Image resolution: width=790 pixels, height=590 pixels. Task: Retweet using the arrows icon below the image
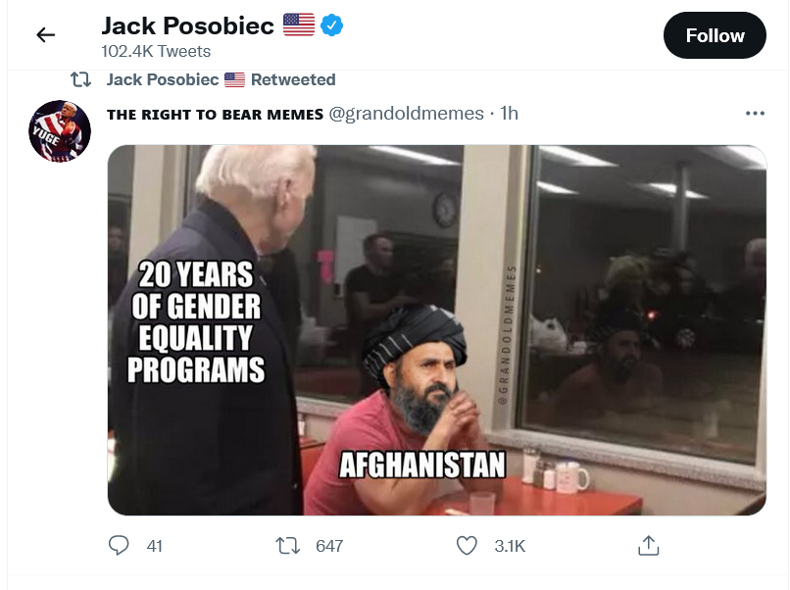288,546
